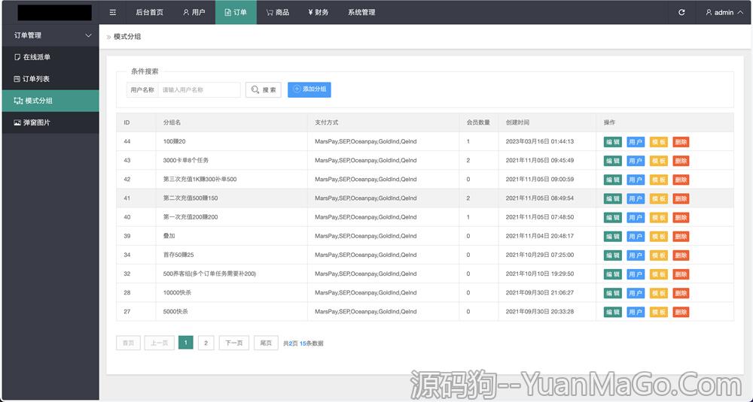
Task: Open template for group 叠加
Action: point(658,236)
